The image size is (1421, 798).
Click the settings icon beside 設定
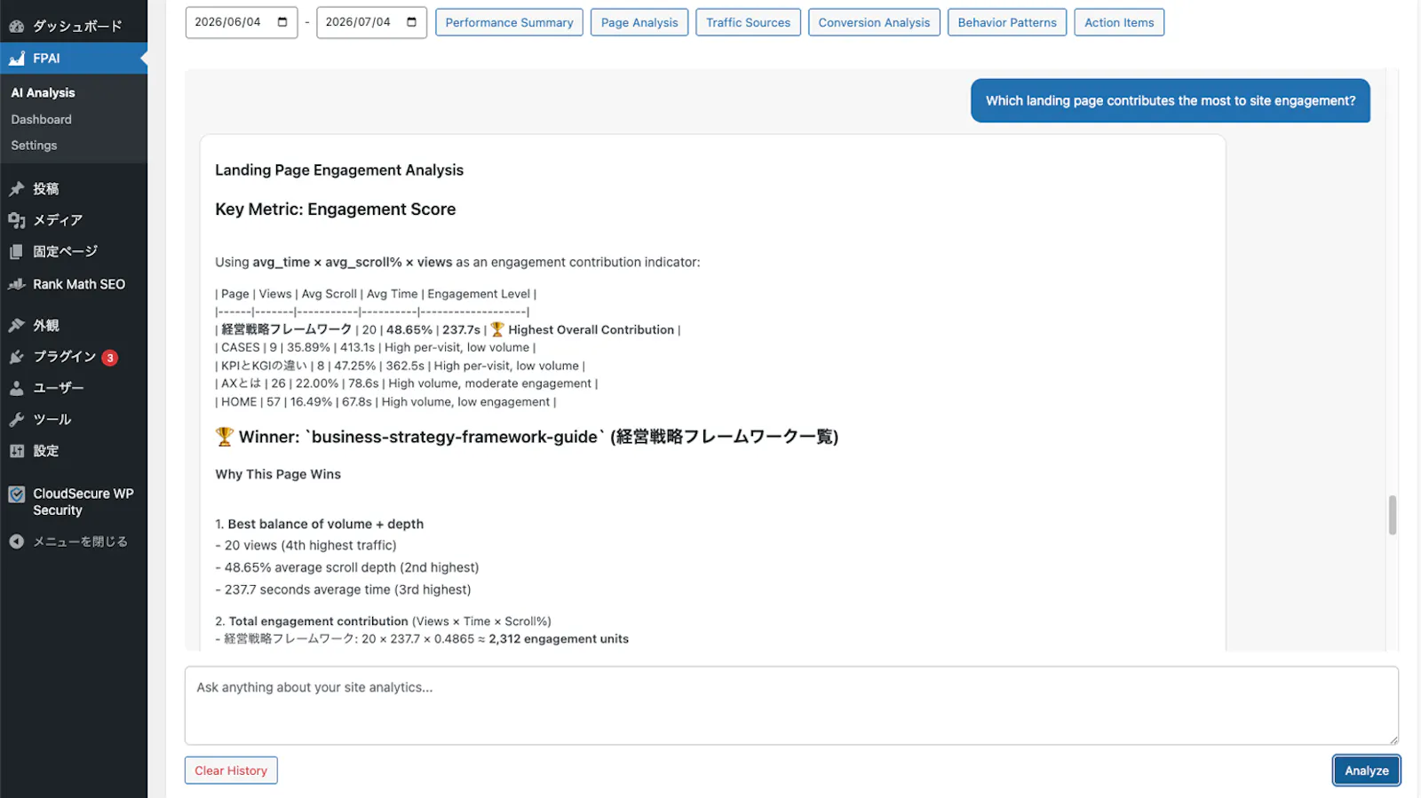coord(16,451)
